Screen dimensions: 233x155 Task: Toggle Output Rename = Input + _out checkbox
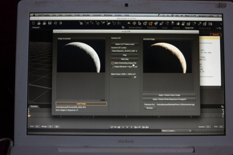coord(113,67)
